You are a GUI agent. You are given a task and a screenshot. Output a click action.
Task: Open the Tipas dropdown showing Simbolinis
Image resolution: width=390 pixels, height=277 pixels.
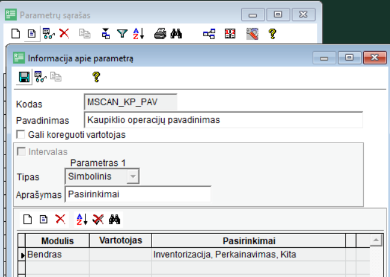coord(133,176)
